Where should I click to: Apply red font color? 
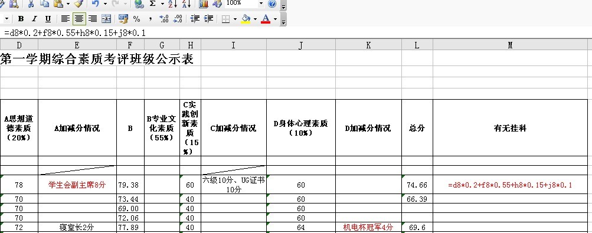pyautogui.click(x=266, y=18)
